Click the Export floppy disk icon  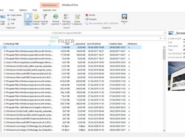tap(124, 17)
